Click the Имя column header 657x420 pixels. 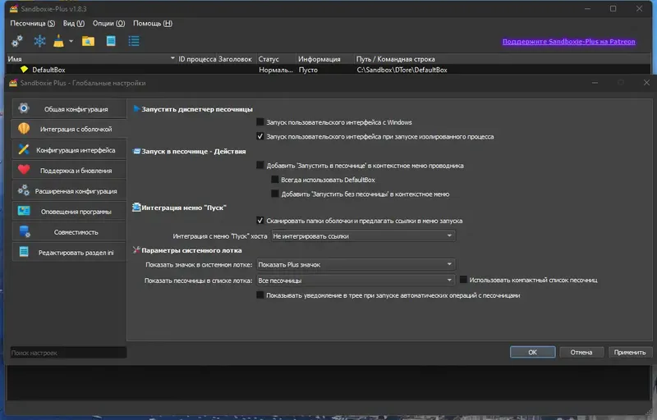(90, 59)
